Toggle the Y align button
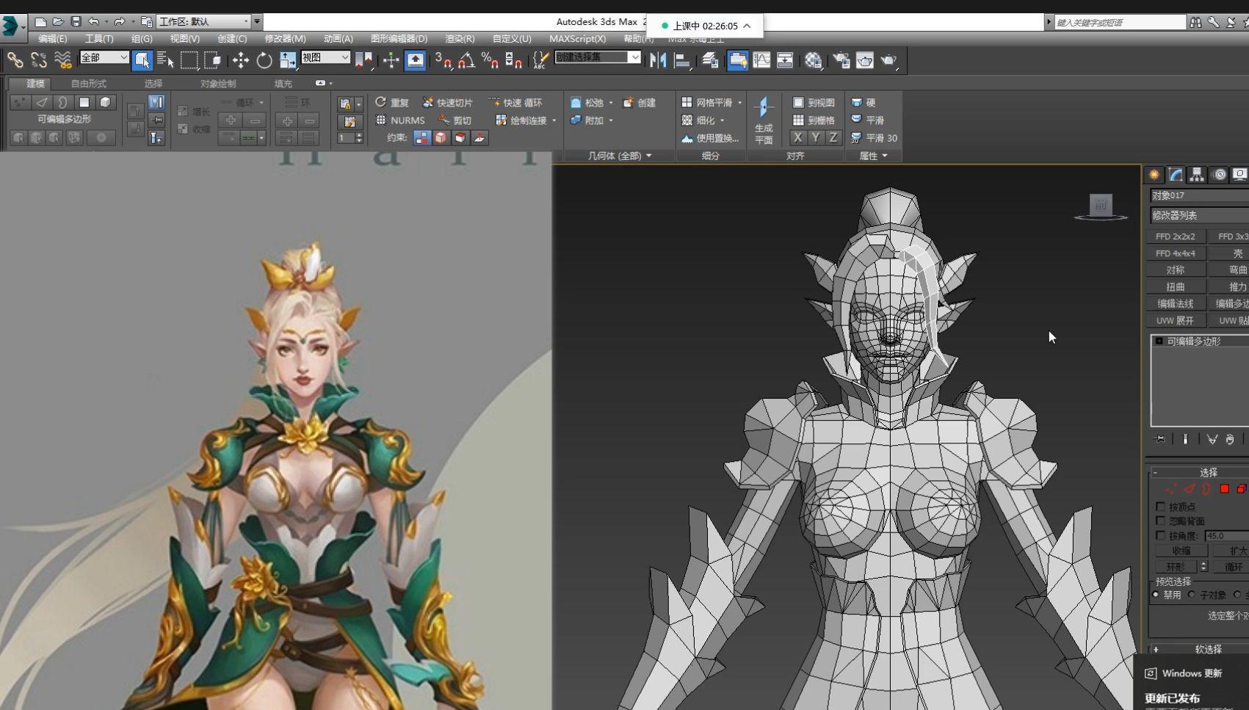This screenshot has height=710, width=1249. pos(816,137)
